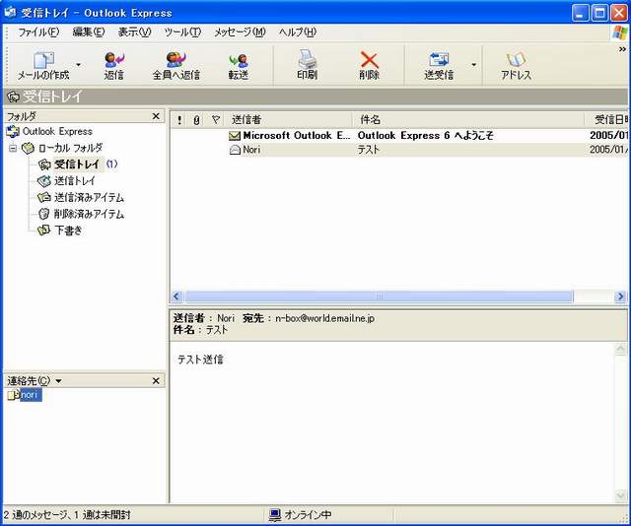Image resolution: width=631 pixels, height=526 pixels.
Task: Click subject Outlook Express 6 へようこそ
Action: tap(425, 136)
